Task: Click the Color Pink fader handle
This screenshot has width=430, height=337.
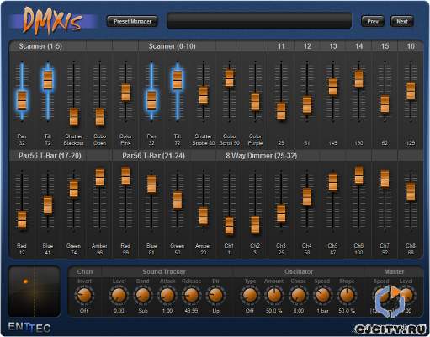Action: click(125, 93)
